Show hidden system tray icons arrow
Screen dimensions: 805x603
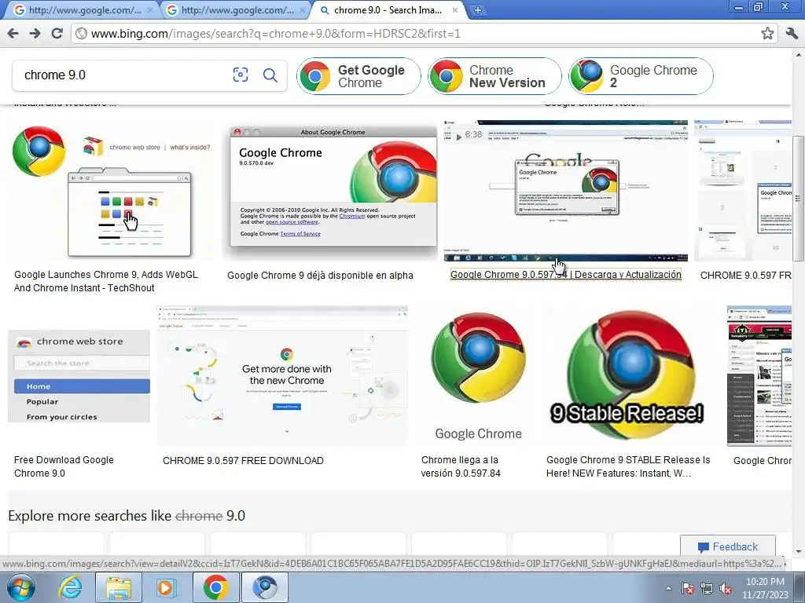click(668, 589)
